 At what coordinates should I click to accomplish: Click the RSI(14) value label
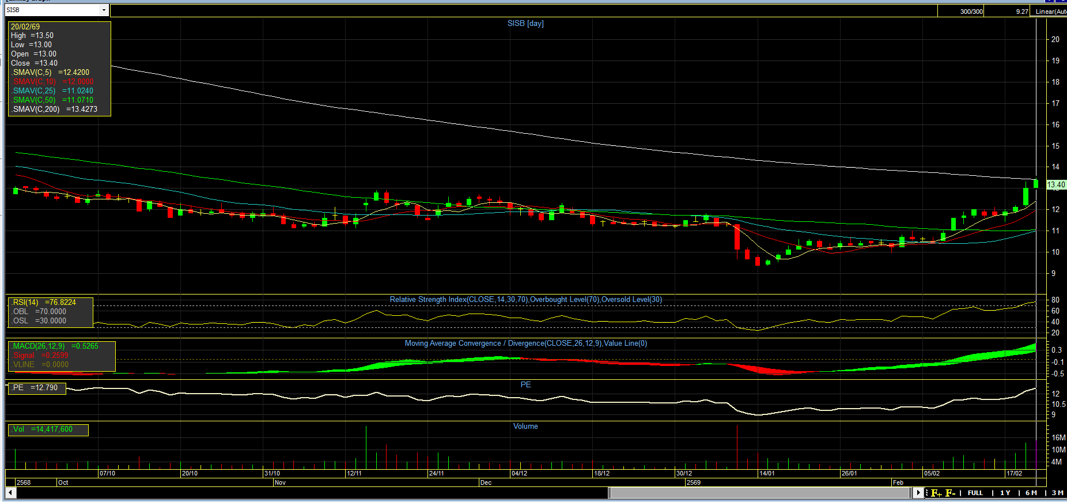click(x=44, y=302)
